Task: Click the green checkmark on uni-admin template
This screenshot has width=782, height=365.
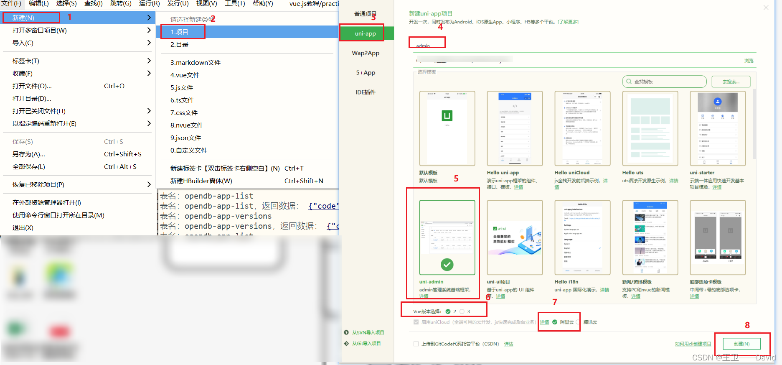Action: click(x=447, y=264)
